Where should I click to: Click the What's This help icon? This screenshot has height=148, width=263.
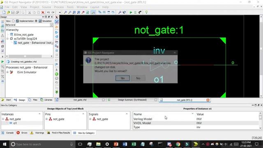[x=124, y=12]
